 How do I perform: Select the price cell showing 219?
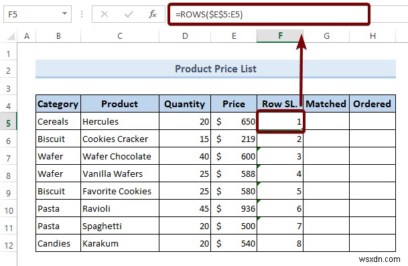(x=234, y=139)
